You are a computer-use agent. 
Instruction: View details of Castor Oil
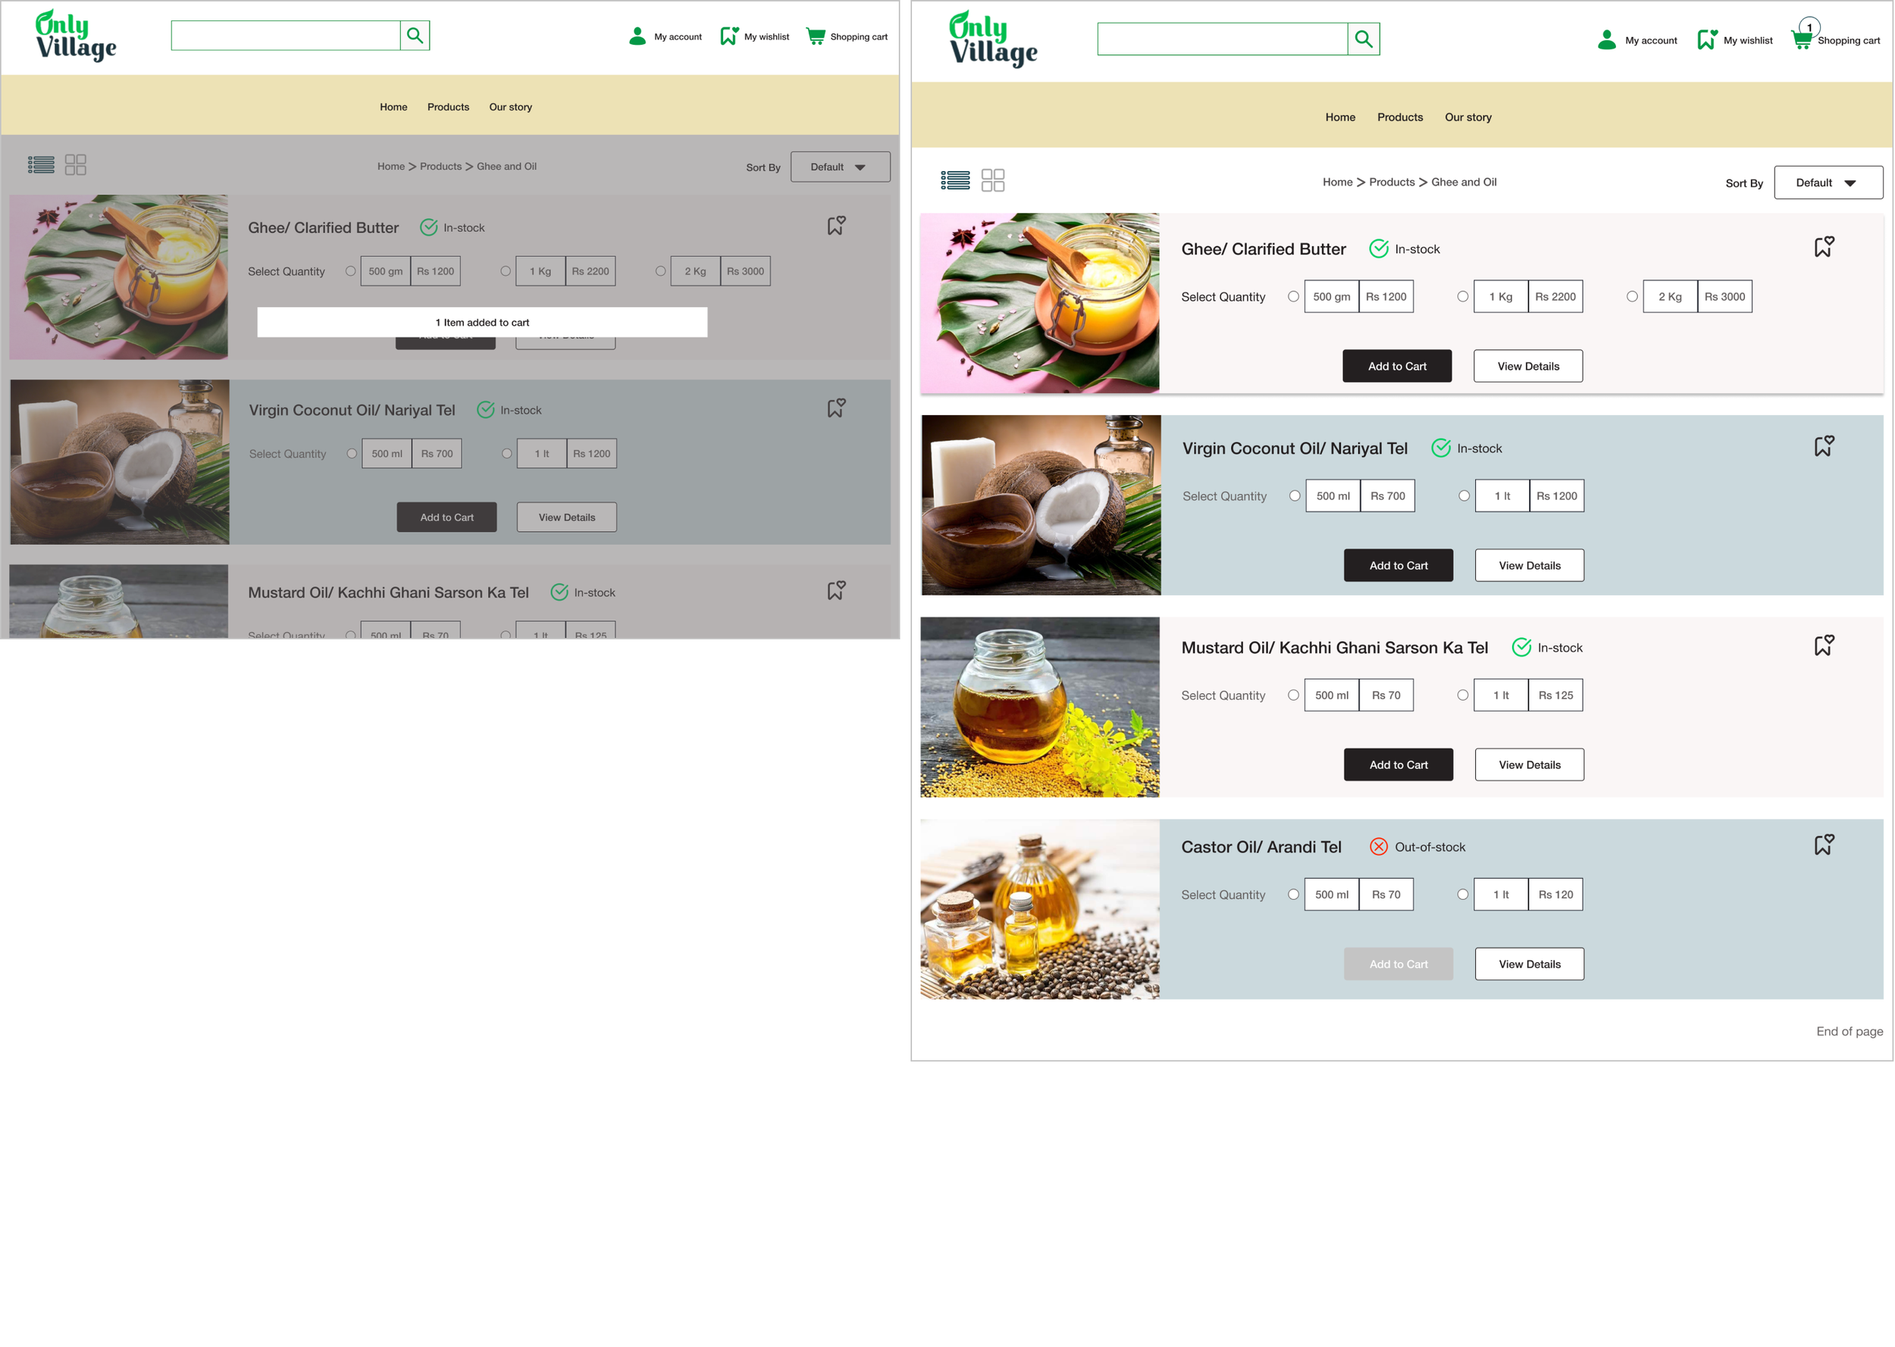1528,964
